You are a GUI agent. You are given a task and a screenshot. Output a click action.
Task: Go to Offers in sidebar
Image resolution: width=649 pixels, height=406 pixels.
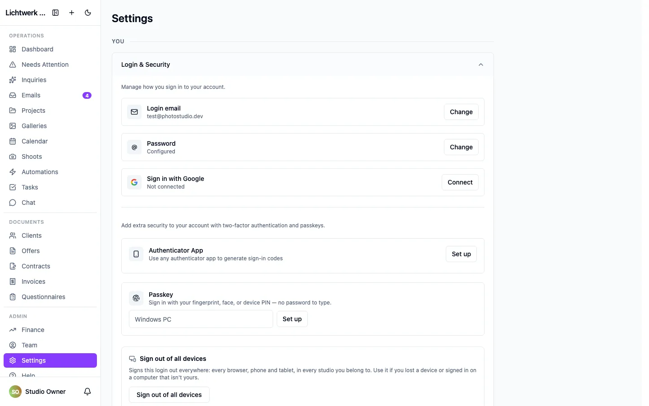point(50,251)
